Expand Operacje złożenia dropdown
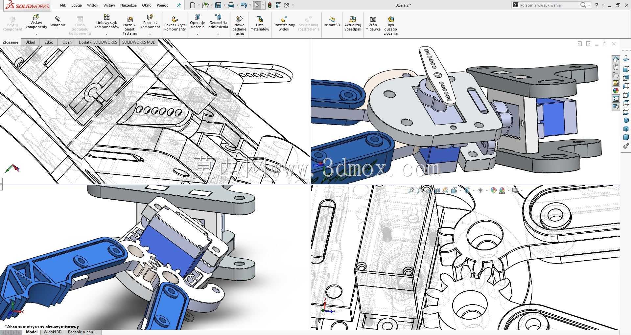631x335 pixels. coord(198,34)
